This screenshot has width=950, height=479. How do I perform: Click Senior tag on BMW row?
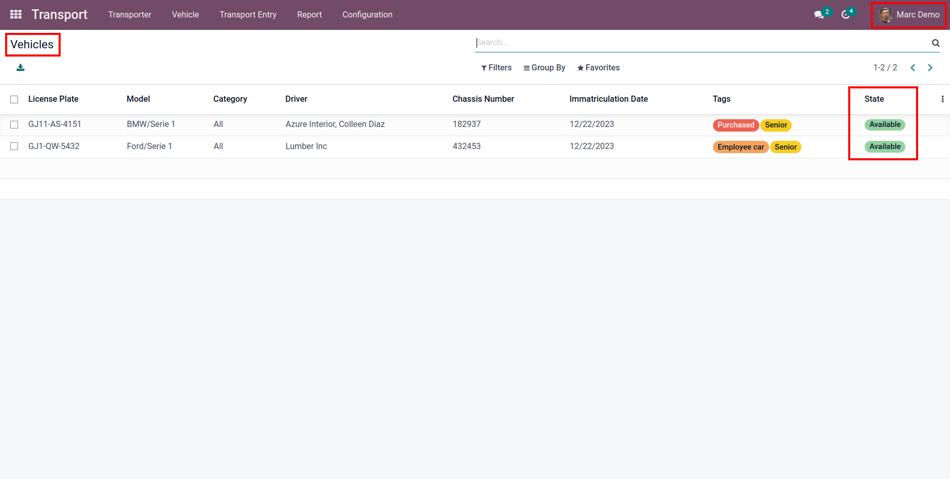pyautogui.click(x=776, y=125)
